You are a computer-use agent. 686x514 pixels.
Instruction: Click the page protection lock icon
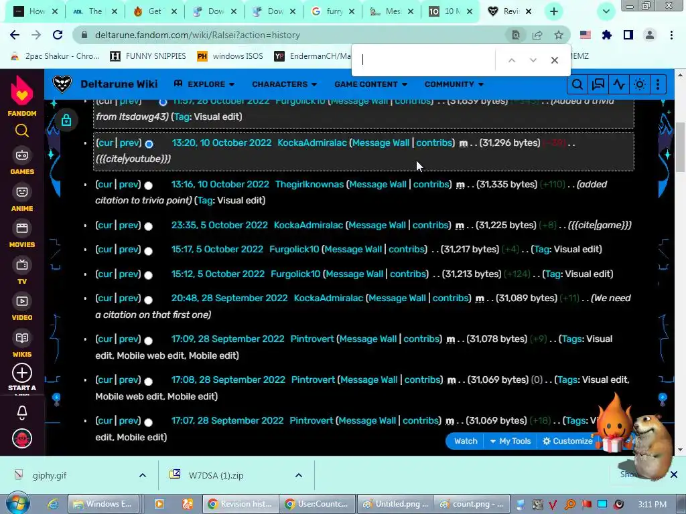click(66, 120)
